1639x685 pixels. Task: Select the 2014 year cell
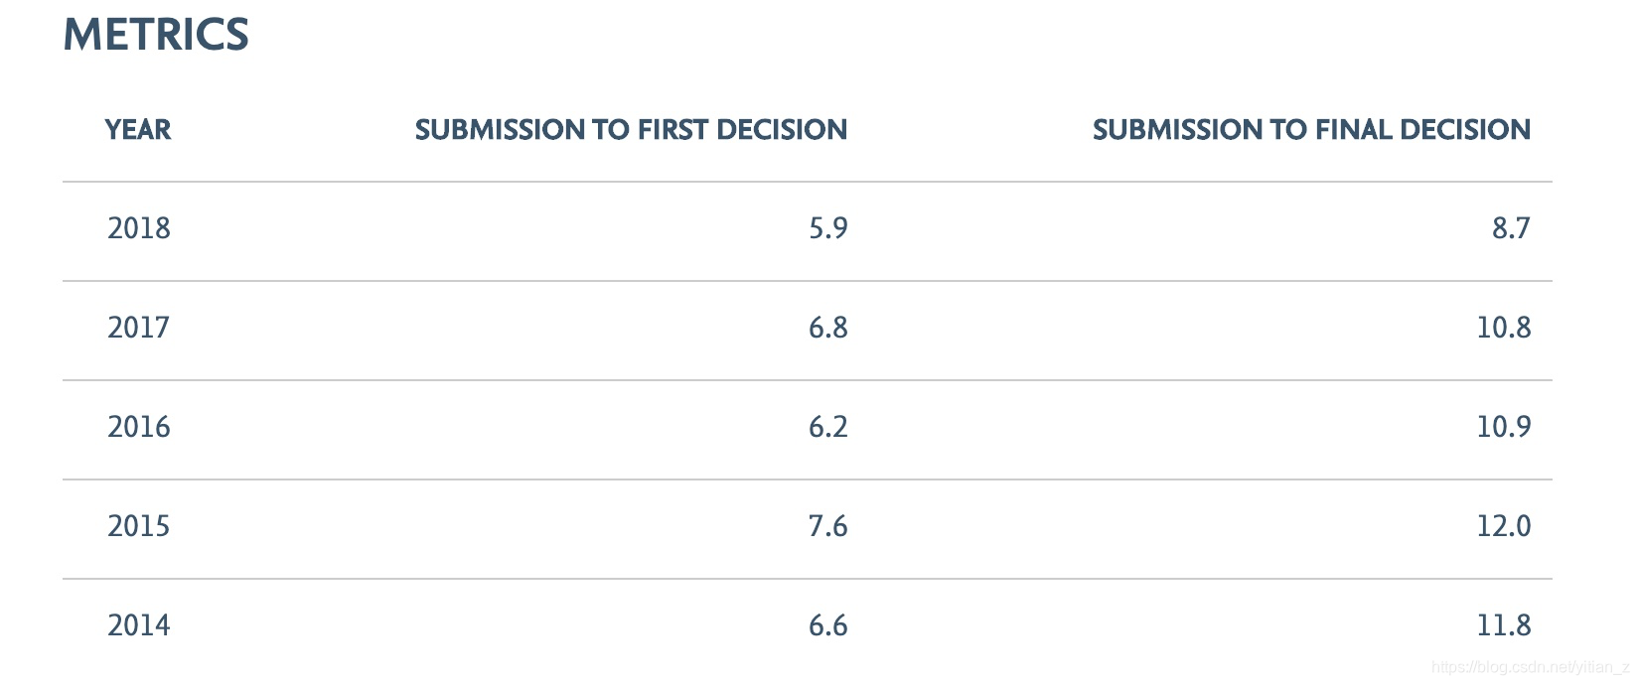click(139, 625)
